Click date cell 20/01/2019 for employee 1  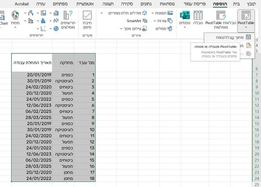[x=32, y=75]
